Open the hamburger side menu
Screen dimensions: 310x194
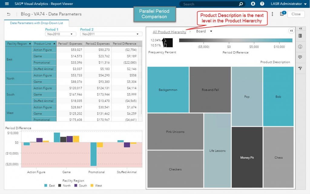point(7,4)
